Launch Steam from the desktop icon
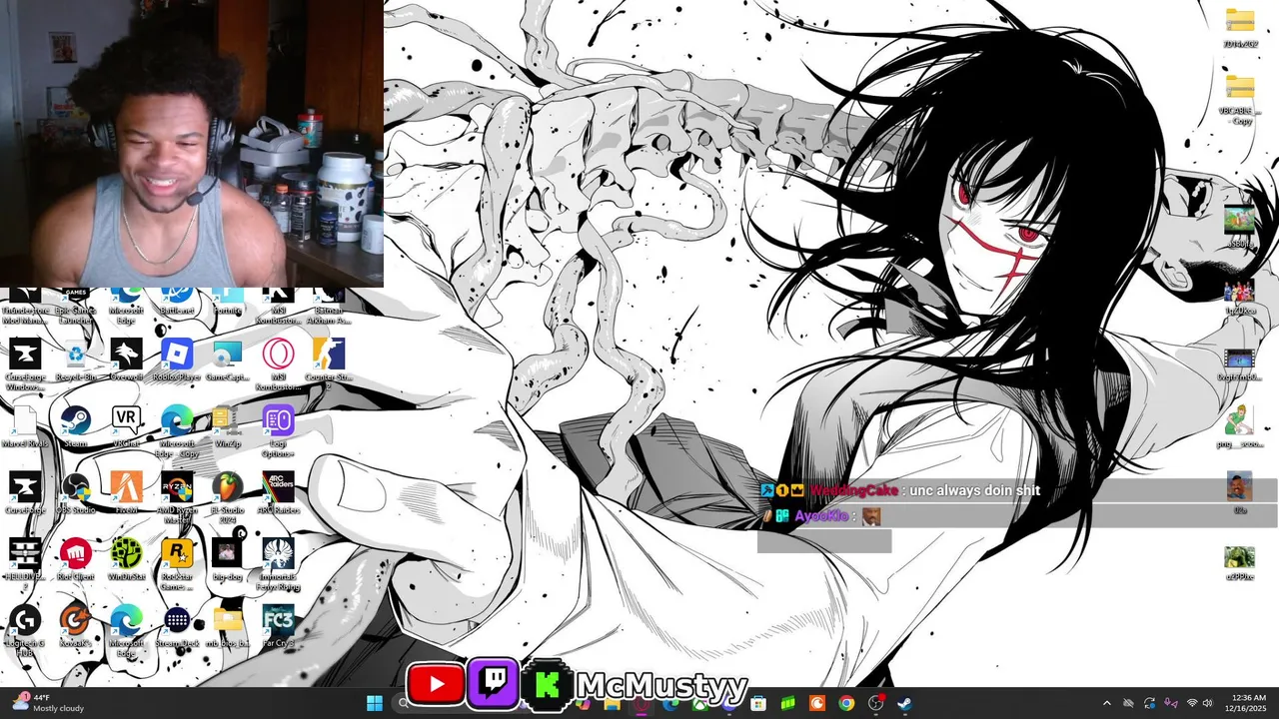Viewport: 1279px width, 719px height. pyautogui.click(x=76, y=427)
